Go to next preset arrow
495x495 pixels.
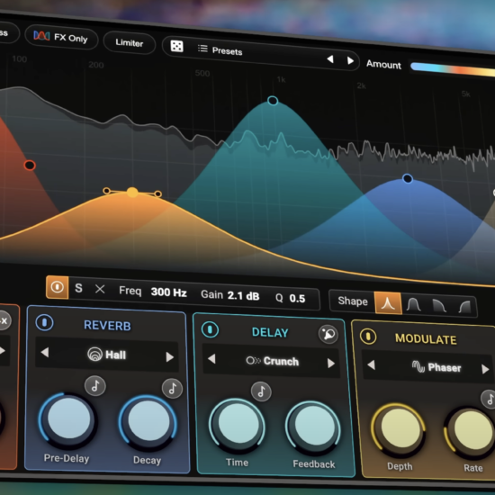(350, 60)
